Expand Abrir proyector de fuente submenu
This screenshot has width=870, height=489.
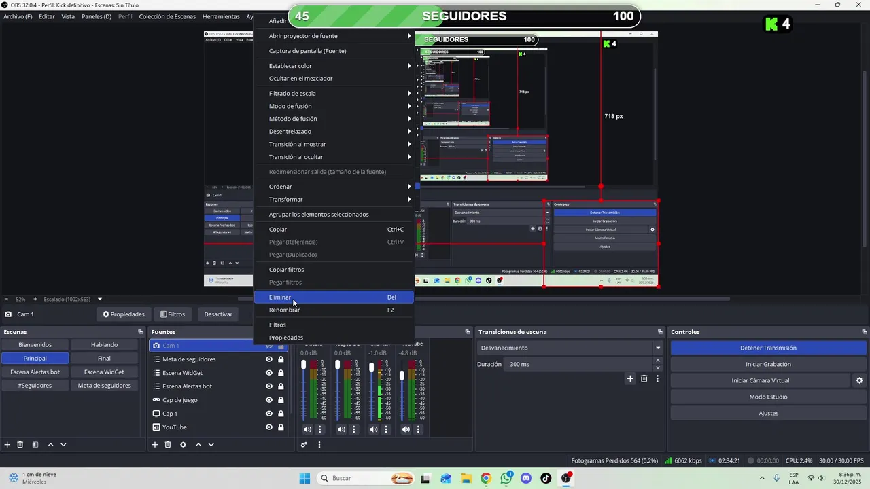tap(334, 36)
